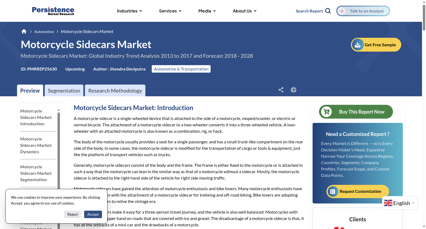Click the Need a Customized Report heading
Screen dimensions: 426x229
coord(358,134)
